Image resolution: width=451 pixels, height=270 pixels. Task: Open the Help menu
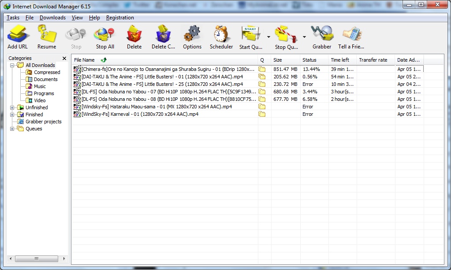(94, 18)
